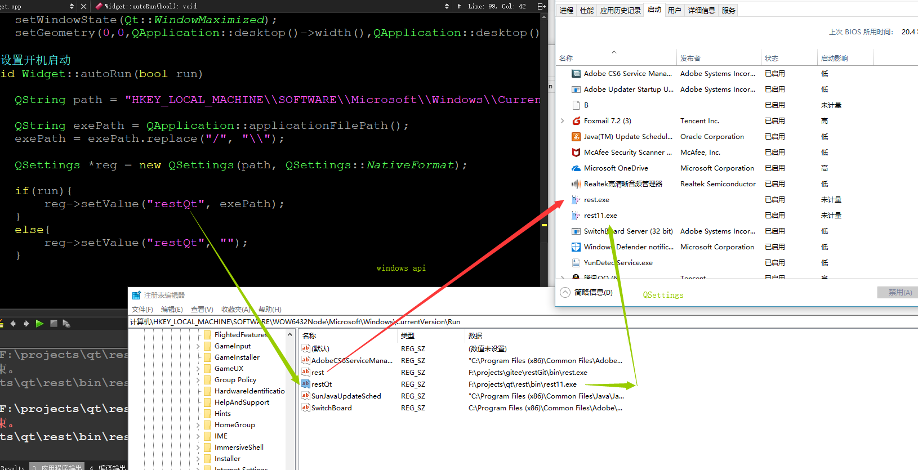Switch to the 应用历史记录 tab

(621, 10)
